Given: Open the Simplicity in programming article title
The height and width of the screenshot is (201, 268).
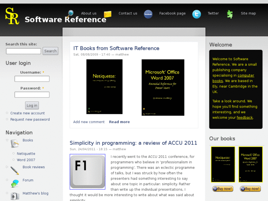Looking at the screenshot, I should tap(133, 143).
